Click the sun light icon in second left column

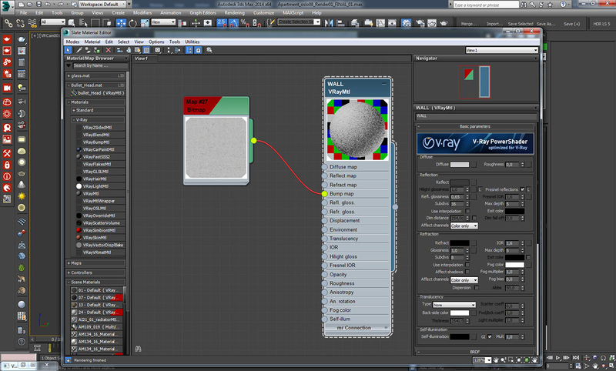pos(22,196)
